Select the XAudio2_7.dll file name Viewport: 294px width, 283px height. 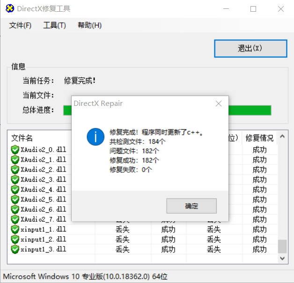tap(44, 219)
